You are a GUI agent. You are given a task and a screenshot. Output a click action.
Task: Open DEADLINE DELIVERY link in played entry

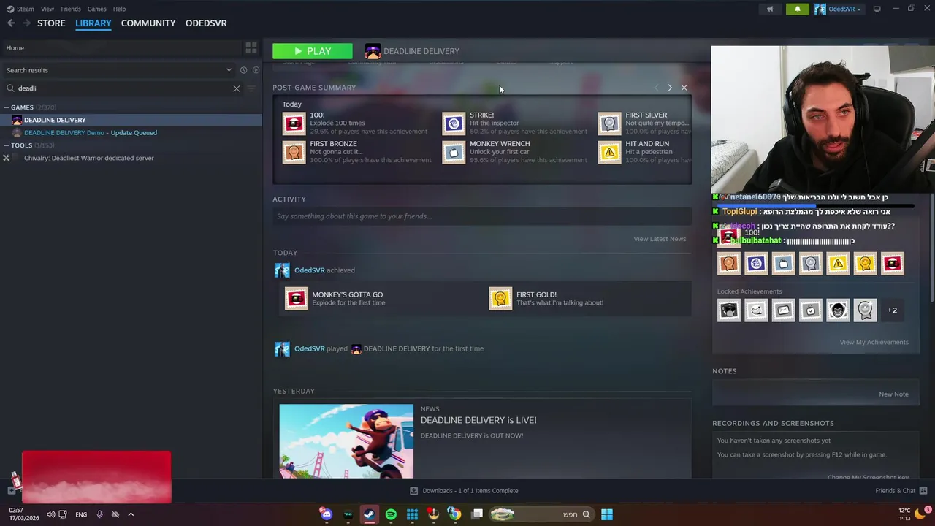pyautogui.click(x=397, y=348)
